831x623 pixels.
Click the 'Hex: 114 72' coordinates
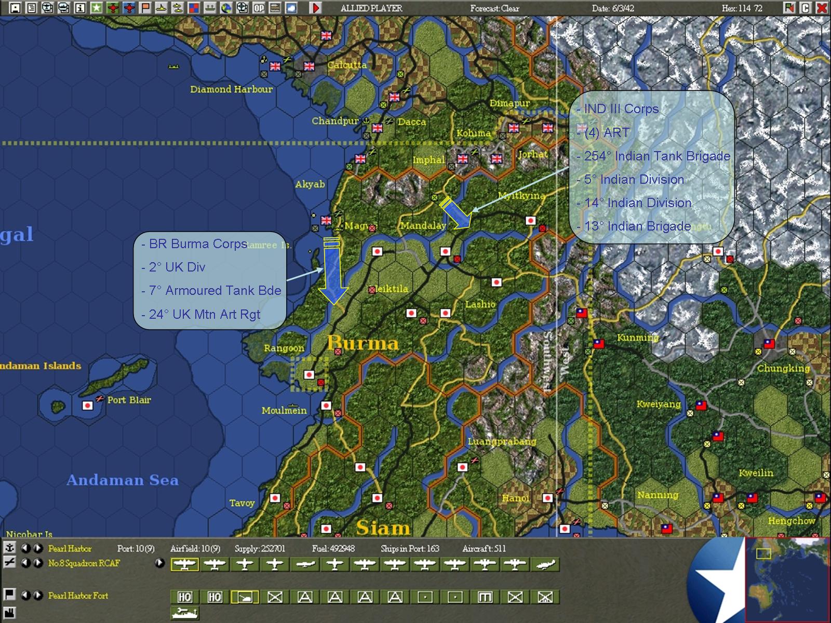click(x=742, y=8)
